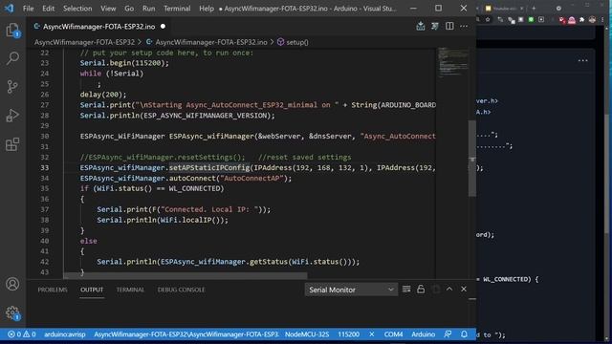Open the Go menu
This screenshot has width=612, height=344.
click(129, 9)
